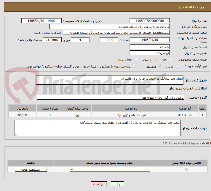The image size is (211, 191).
Task: Click the توضیحات خریدار text area
Action: (x=97, y=128)
